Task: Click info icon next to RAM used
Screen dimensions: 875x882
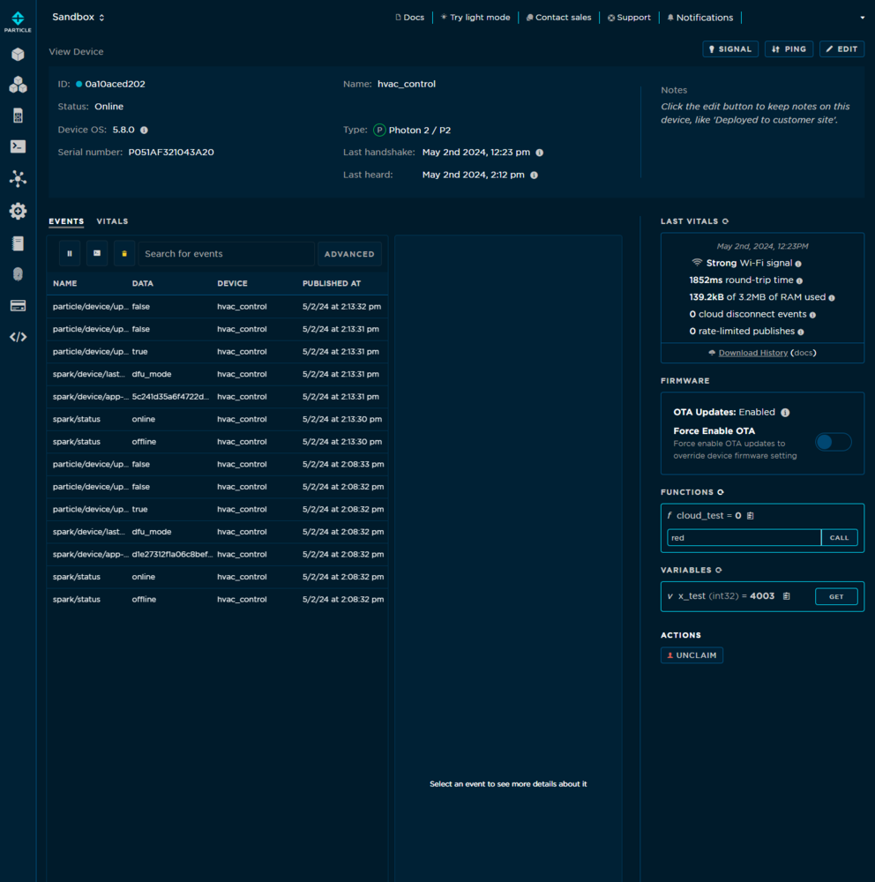Action: (x=832, y=297)
